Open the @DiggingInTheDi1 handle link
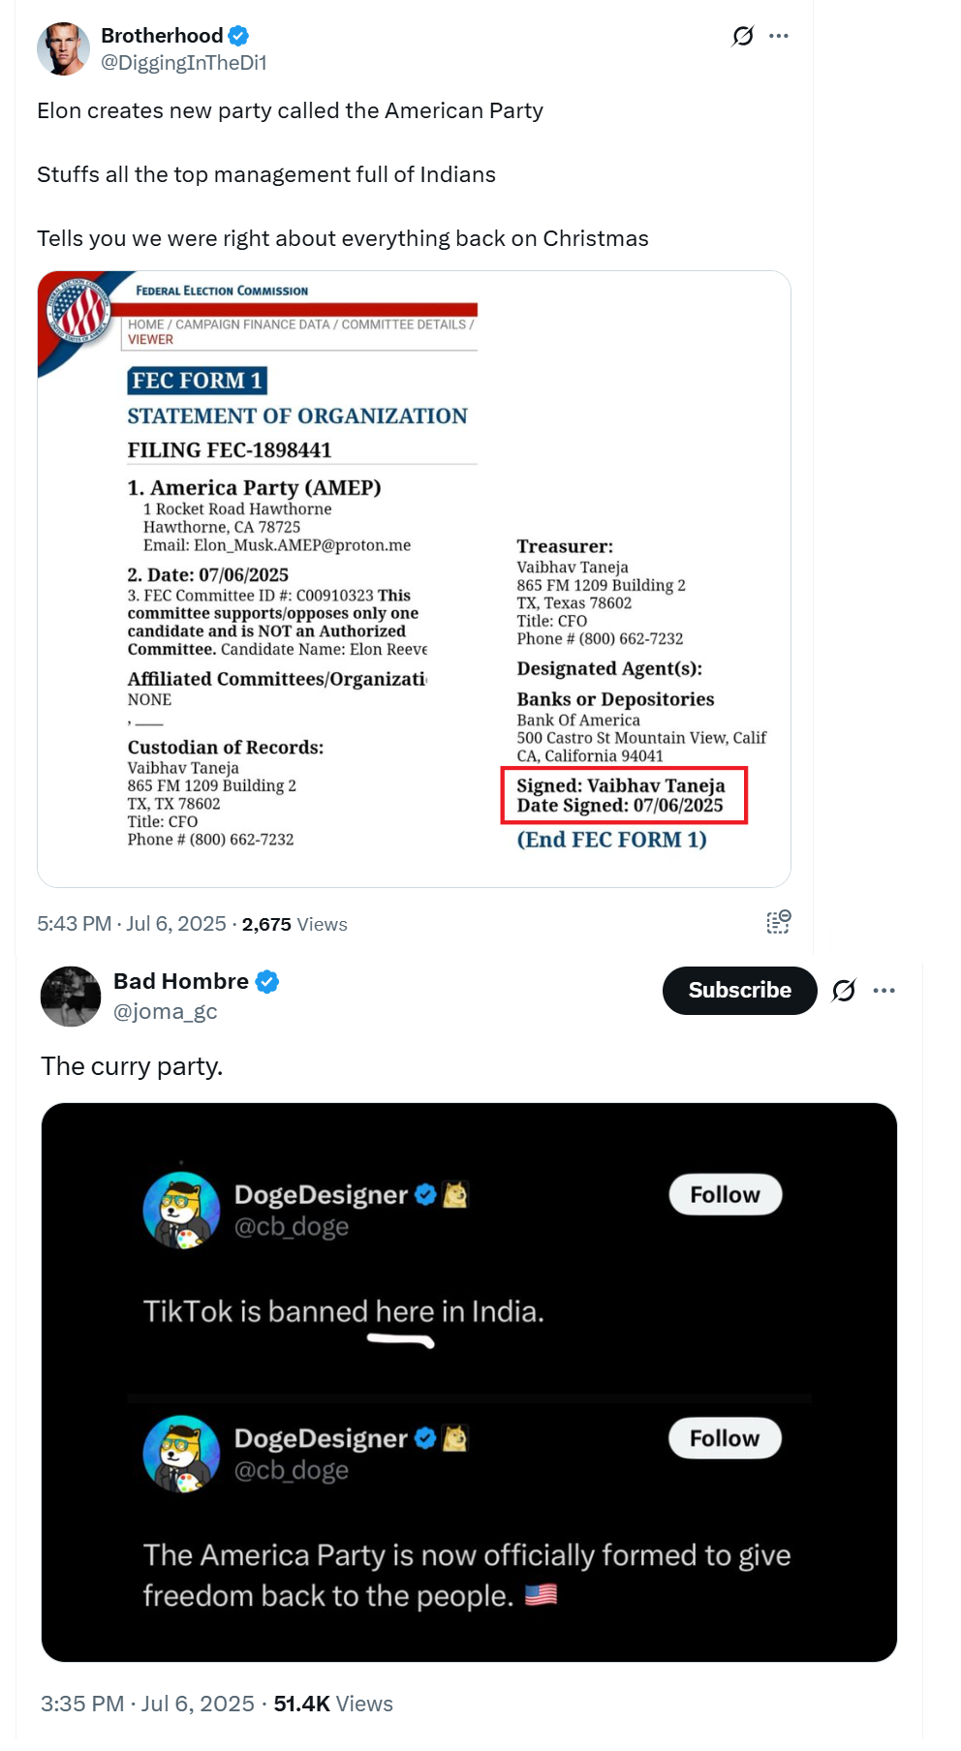Screen dimensions: 961x1751 pyautogui.click(x=184, y=63)
